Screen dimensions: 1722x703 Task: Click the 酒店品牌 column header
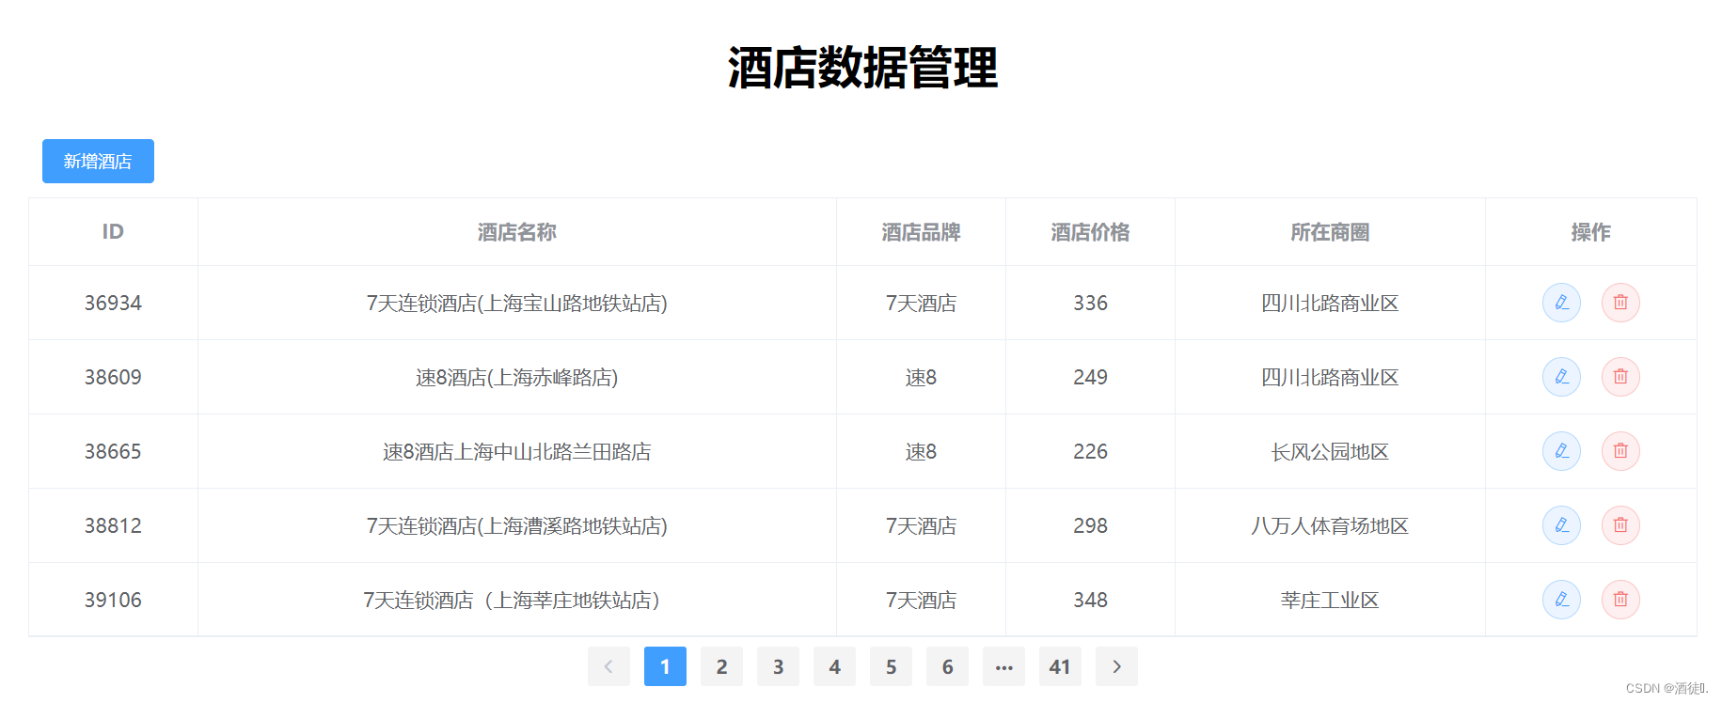[x=922, y=232]
